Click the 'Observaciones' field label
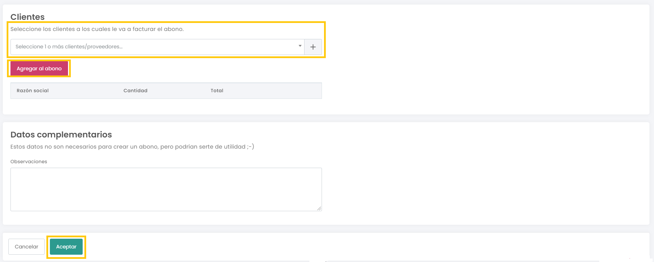This screenshot has height=262, width=654. click(29, 161)
